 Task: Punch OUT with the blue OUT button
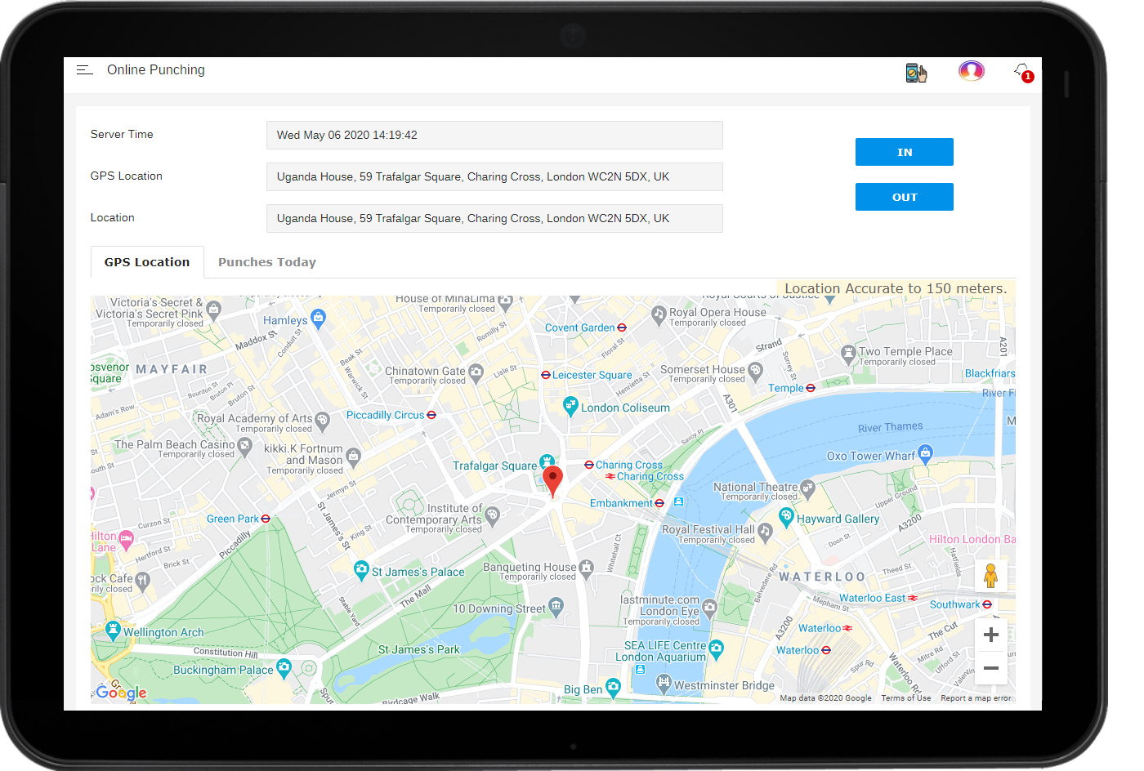tap(904, 197)
